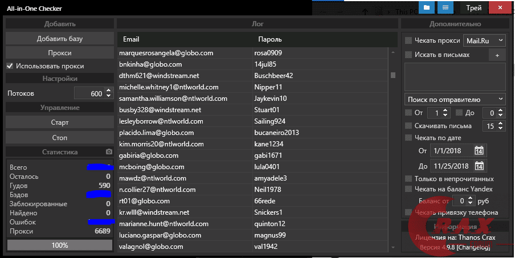This screenshot has width=515, height=258.
Task: Select row dthm621@windstream.net
Action: click(252, 76)
